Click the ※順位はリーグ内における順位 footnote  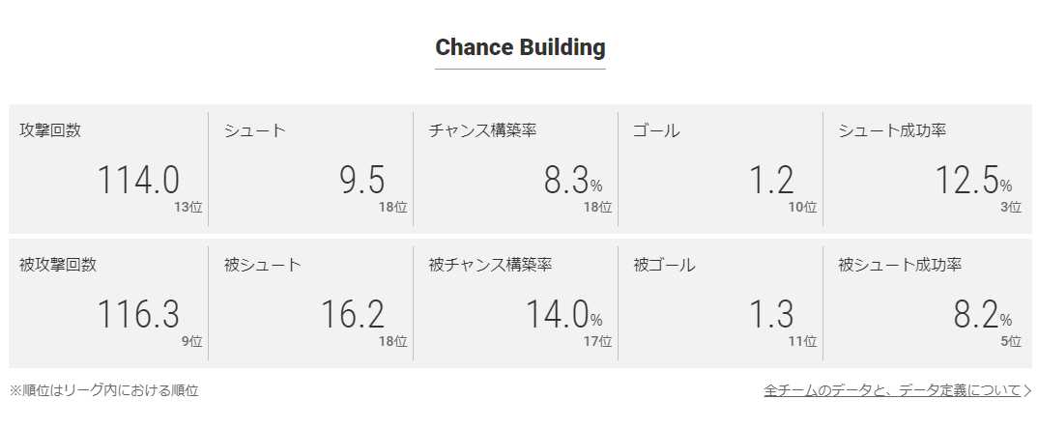tap(104, 391)
